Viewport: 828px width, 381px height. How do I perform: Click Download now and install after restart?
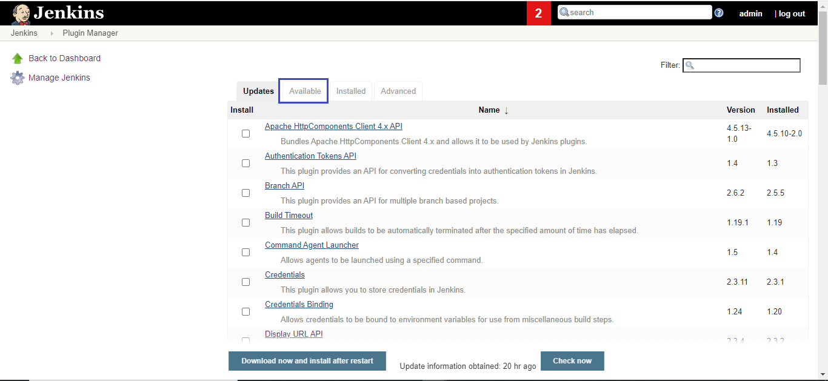(307, 360)
